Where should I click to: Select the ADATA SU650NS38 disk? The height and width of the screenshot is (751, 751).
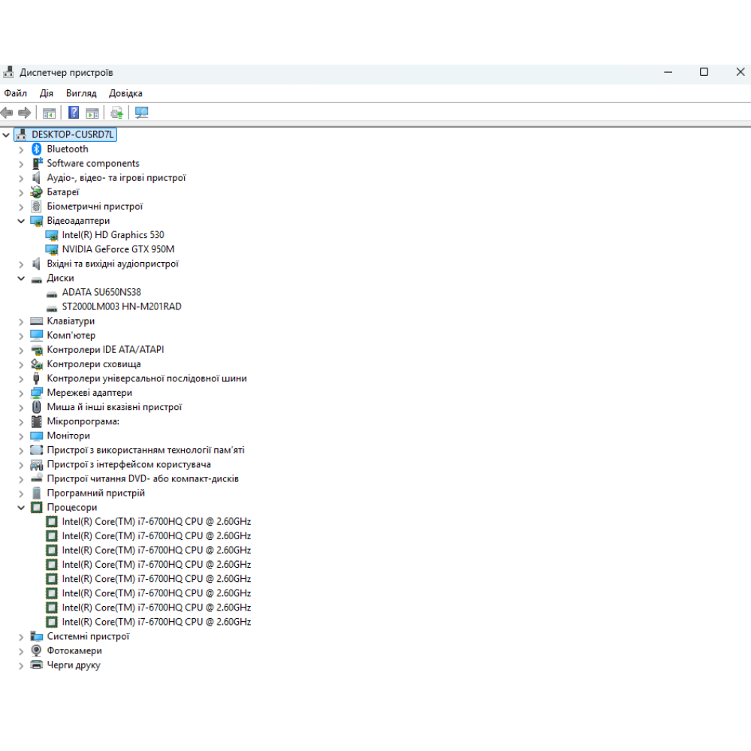pos(101,292)
